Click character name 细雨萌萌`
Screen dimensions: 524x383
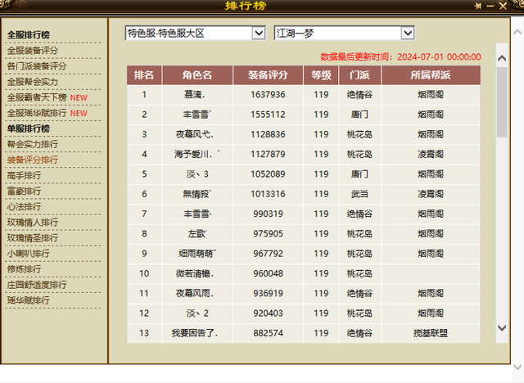tap(197, 254)
